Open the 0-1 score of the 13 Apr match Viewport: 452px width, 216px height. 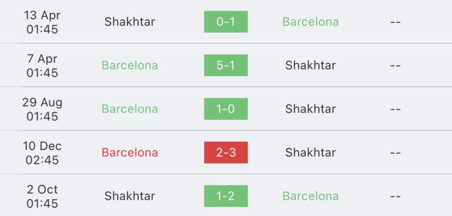click(x=226, y=22)
